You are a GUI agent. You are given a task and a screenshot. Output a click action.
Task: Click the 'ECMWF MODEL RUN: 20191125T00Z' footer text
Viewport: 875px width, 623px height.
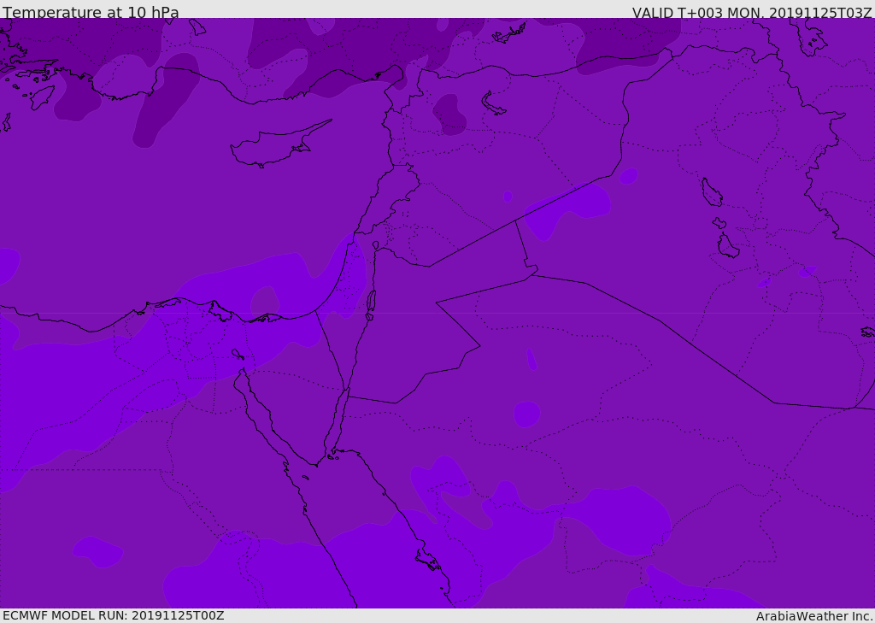[114, 616]
